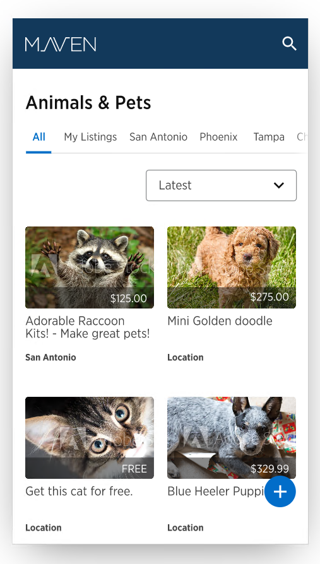
Task: Click San Antonio under the raccoon listing
Action: point(50,357)
